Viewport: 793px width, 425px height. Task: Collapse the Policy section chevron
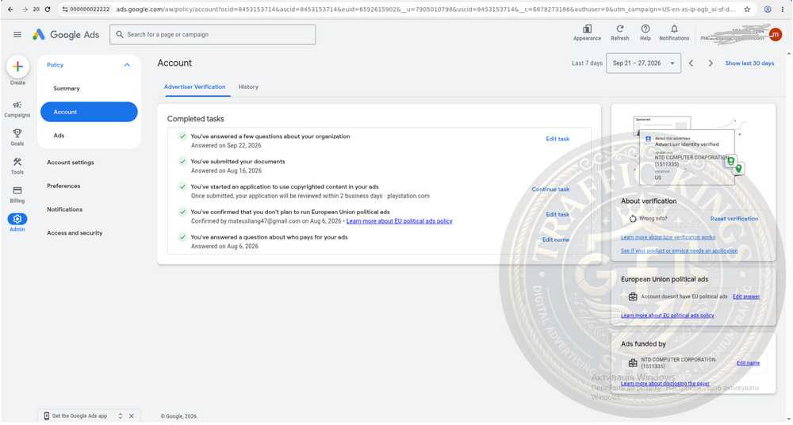[x=127, y=65]
